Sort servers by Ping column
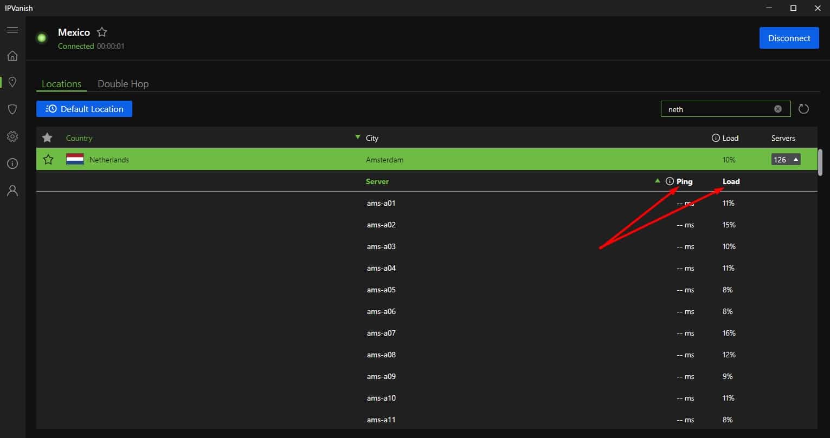Screen dimensions: 830x438 pyautogui.click(x=685, y=181)
